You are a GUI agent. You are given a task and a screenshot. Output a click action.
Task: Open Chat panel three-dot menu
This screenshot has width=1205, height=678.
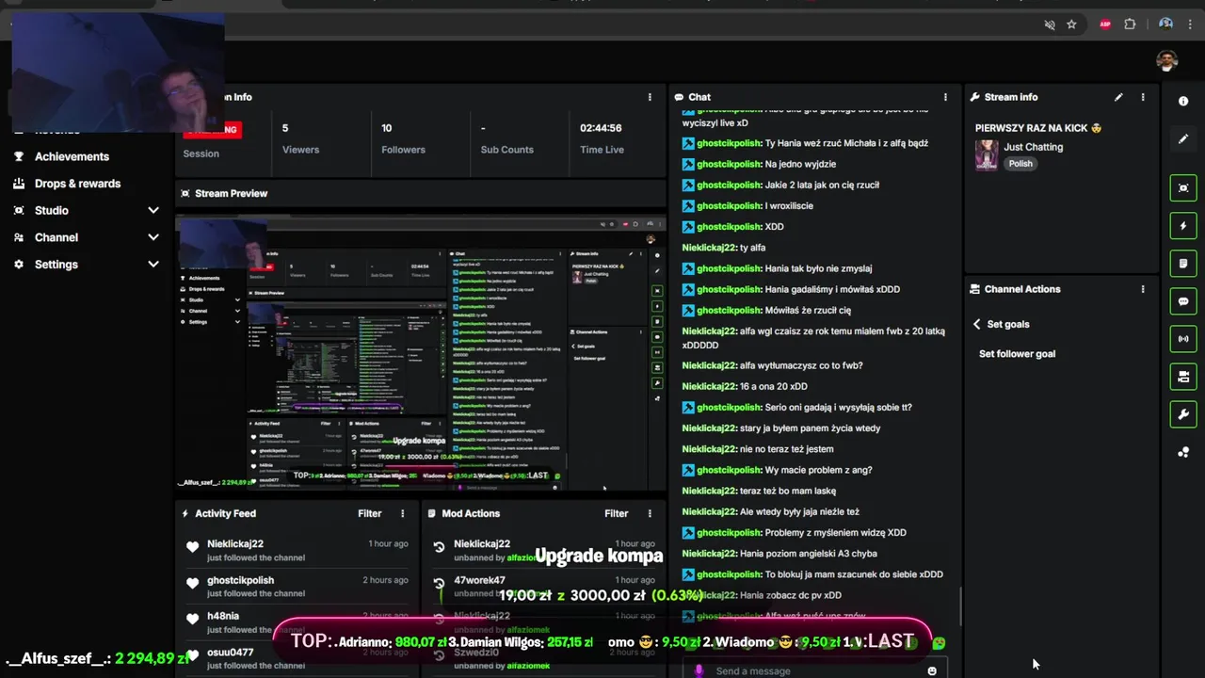(945, 97)
